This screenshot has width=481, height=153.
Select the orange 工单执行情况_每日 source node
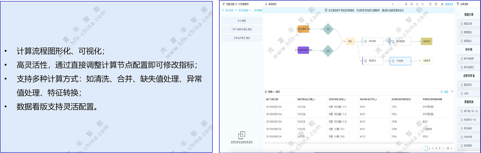click(303, 29)
